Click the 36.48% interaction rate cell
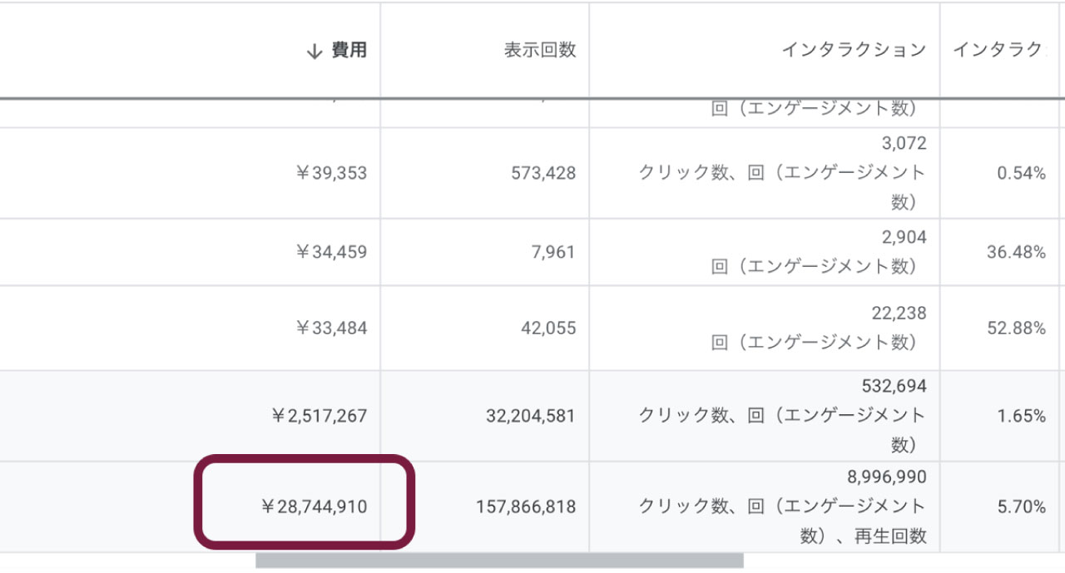This screenshot has height=573, width=1065. (1016, 252)
